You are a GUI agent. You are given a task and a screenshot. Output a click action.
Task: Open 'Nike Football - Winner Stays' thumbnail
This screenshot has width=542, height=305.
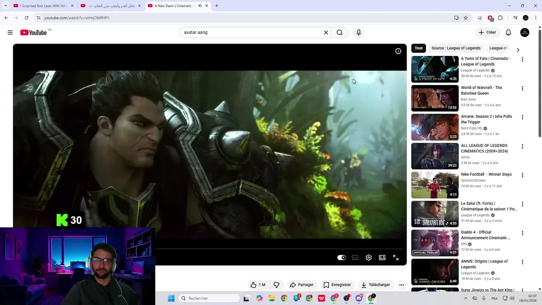click(435, 185)
